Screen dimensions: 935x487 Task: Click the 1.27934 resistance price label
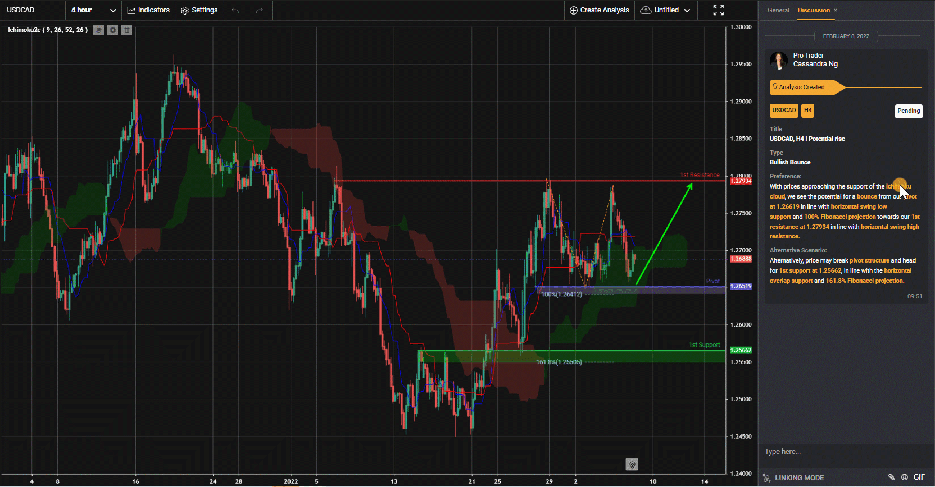click(741, 181)
